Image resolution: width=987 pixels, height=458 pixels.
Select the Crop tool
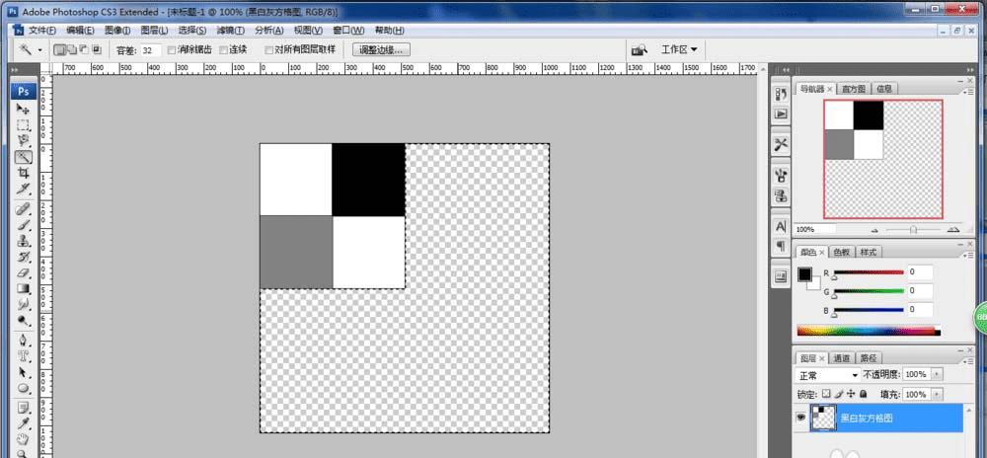[24, 173]
